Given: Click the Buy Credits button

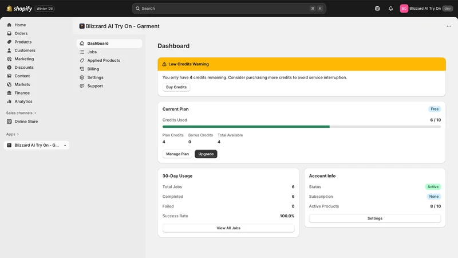Looking at the screenshot, I should pyautogui.click(x=176, y=87).
